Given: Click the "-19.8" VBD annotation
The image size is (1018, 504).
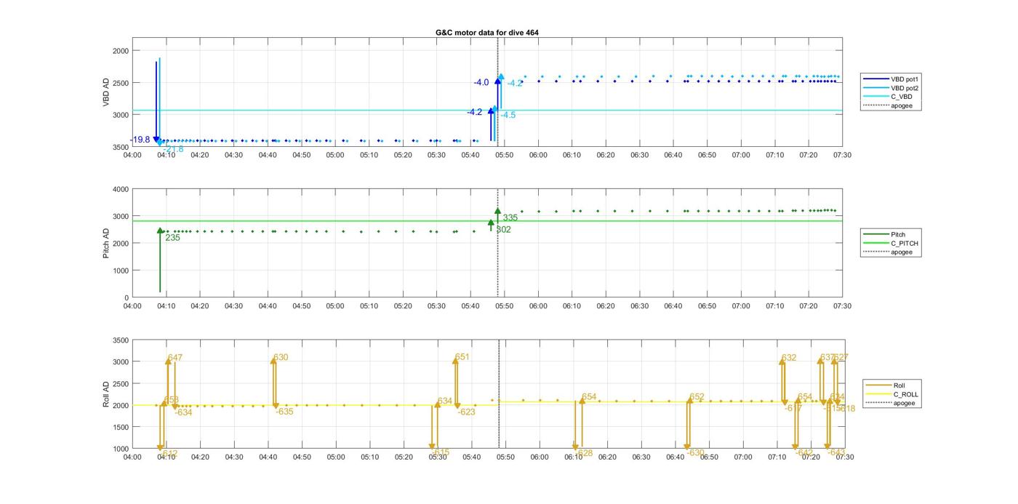Looking at the screenshot, I should coord(140,140).
